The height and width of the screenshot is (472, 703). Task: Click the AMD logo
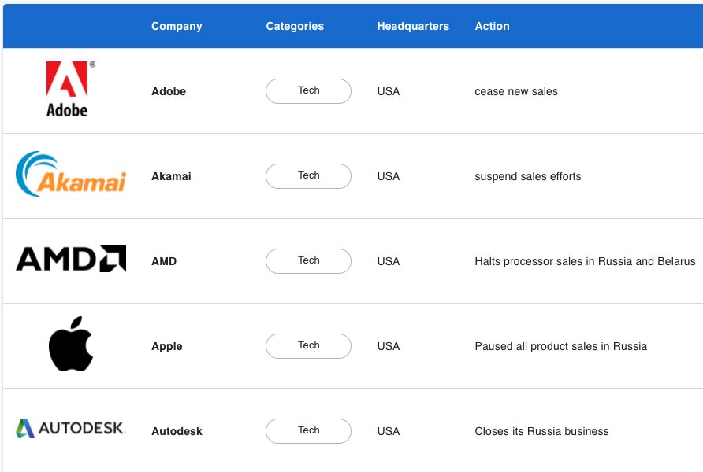[71, 259]
